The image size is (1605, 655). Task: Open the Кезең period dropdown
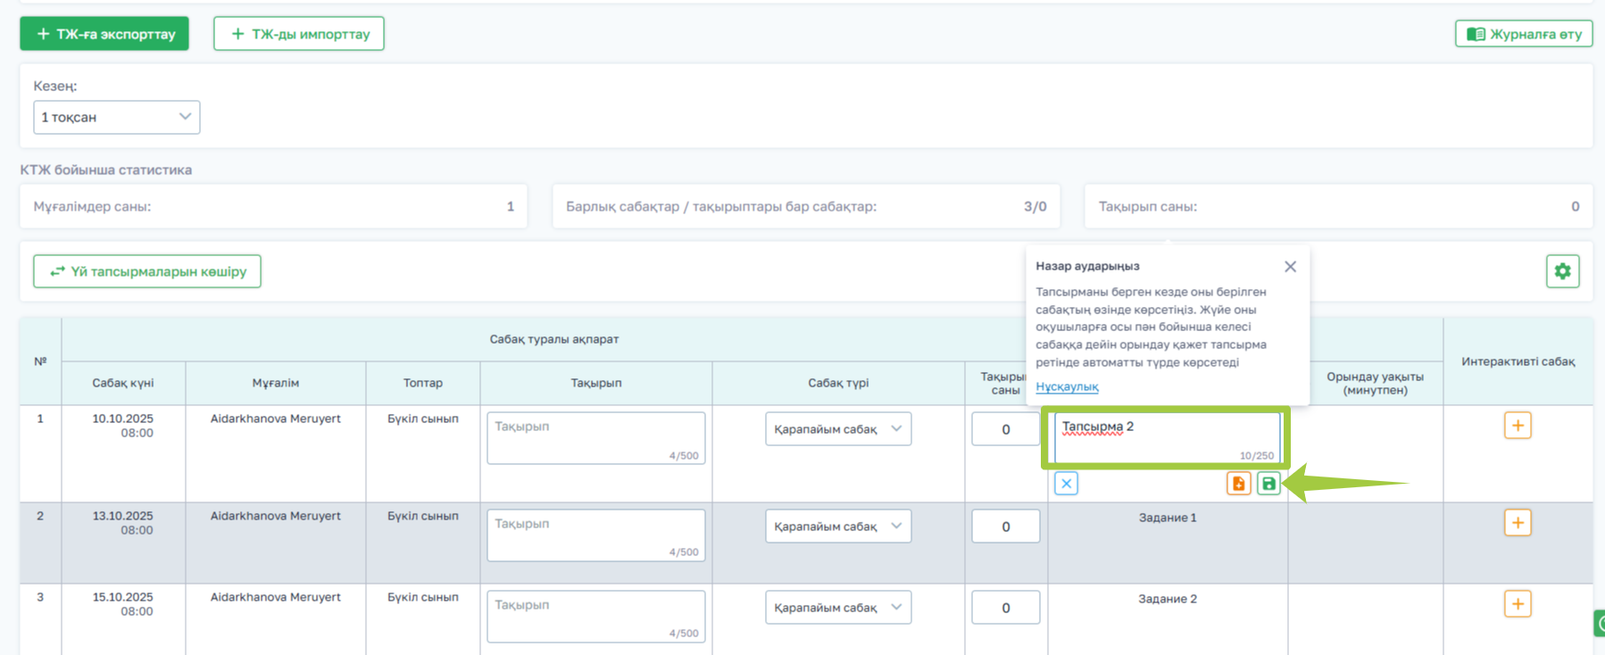point(116,117)
